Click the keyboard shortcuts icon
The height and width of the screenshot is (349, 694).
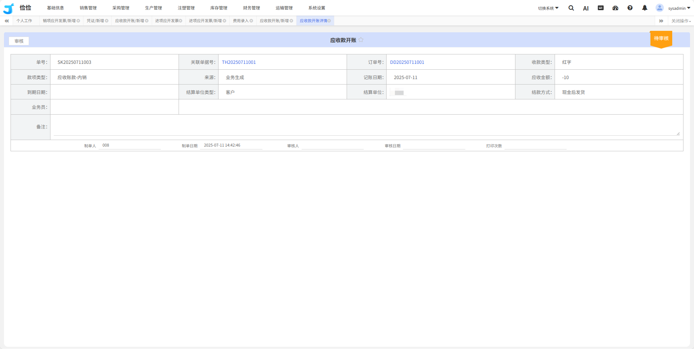coord(601,8)
